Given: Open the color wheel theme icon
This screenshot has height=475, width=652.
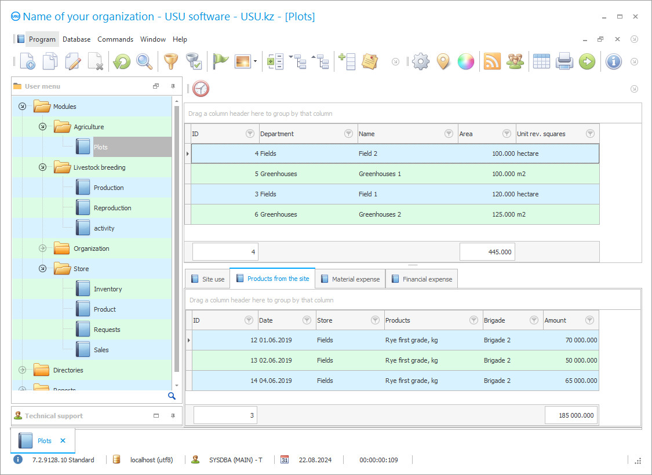Looking at the screenshot, I should pyautogui.click(x=466, y=61).
